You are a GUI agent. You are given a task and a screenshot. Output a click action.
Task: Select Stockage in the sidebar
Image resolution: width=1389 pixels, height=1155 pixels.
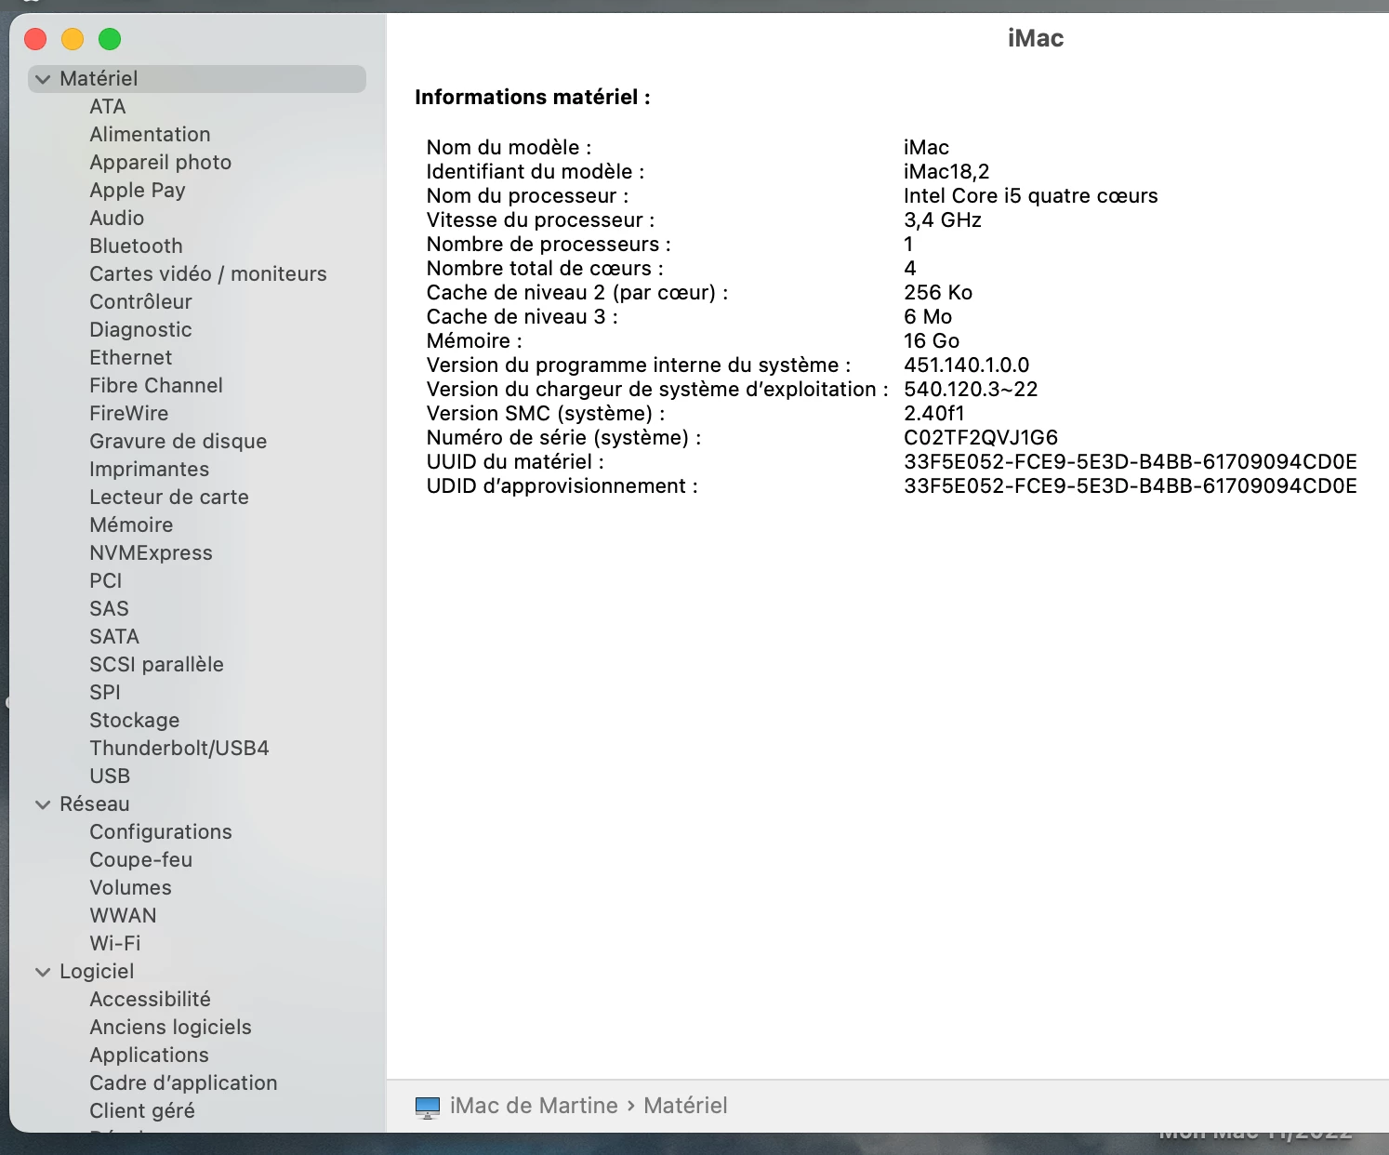tap(135, 721)
